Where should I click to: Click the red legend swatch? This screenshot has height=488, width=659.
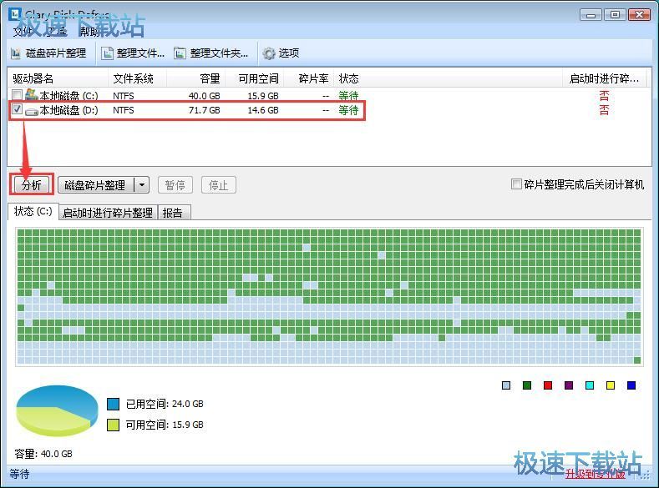[548, 385]
